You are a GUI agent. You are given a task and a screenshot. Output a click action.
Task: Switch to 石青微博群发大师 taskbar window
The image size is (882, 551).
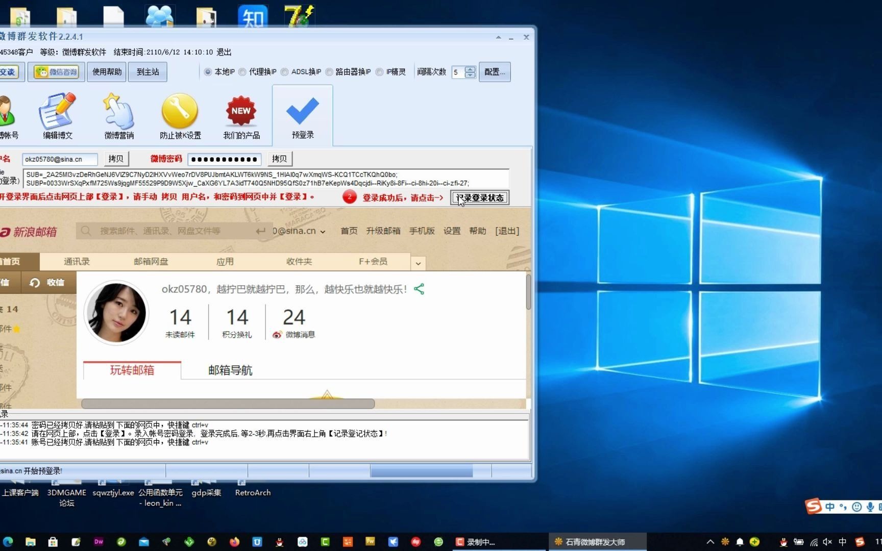(x=598, y=542)
